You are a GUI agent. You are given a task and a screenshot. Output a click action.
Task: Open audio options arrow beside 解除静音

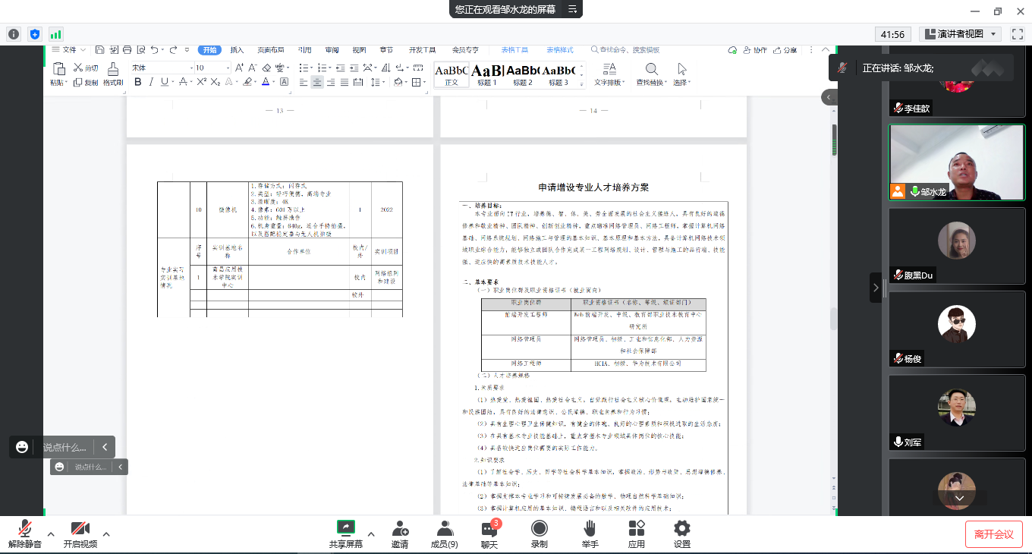(51, 534)
